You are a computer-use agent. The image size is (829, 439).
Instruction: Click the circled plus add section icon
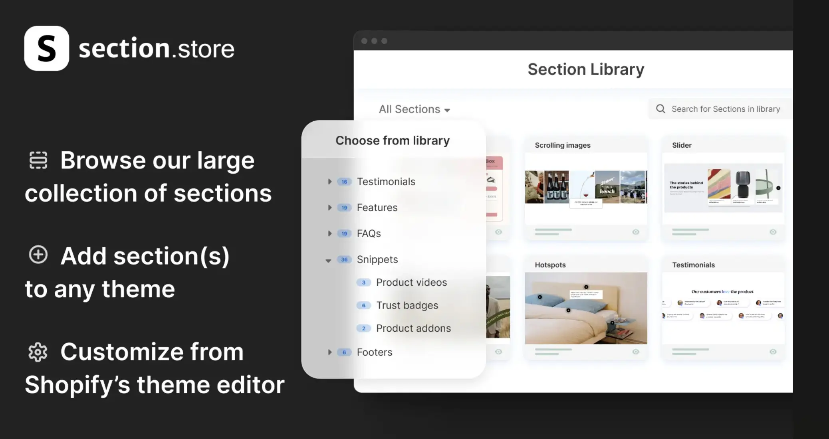pyautogui.click(x=38, y=255)
